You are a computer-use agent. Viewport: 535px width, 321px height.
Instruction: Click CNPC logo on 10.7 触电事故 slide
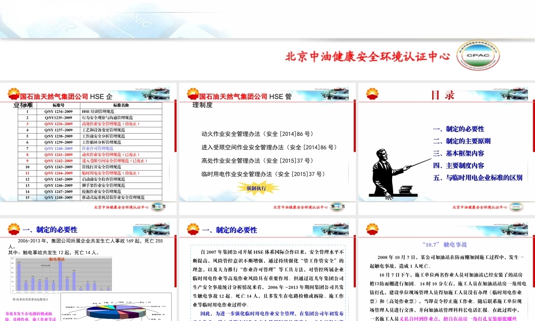tap(372, 229)
